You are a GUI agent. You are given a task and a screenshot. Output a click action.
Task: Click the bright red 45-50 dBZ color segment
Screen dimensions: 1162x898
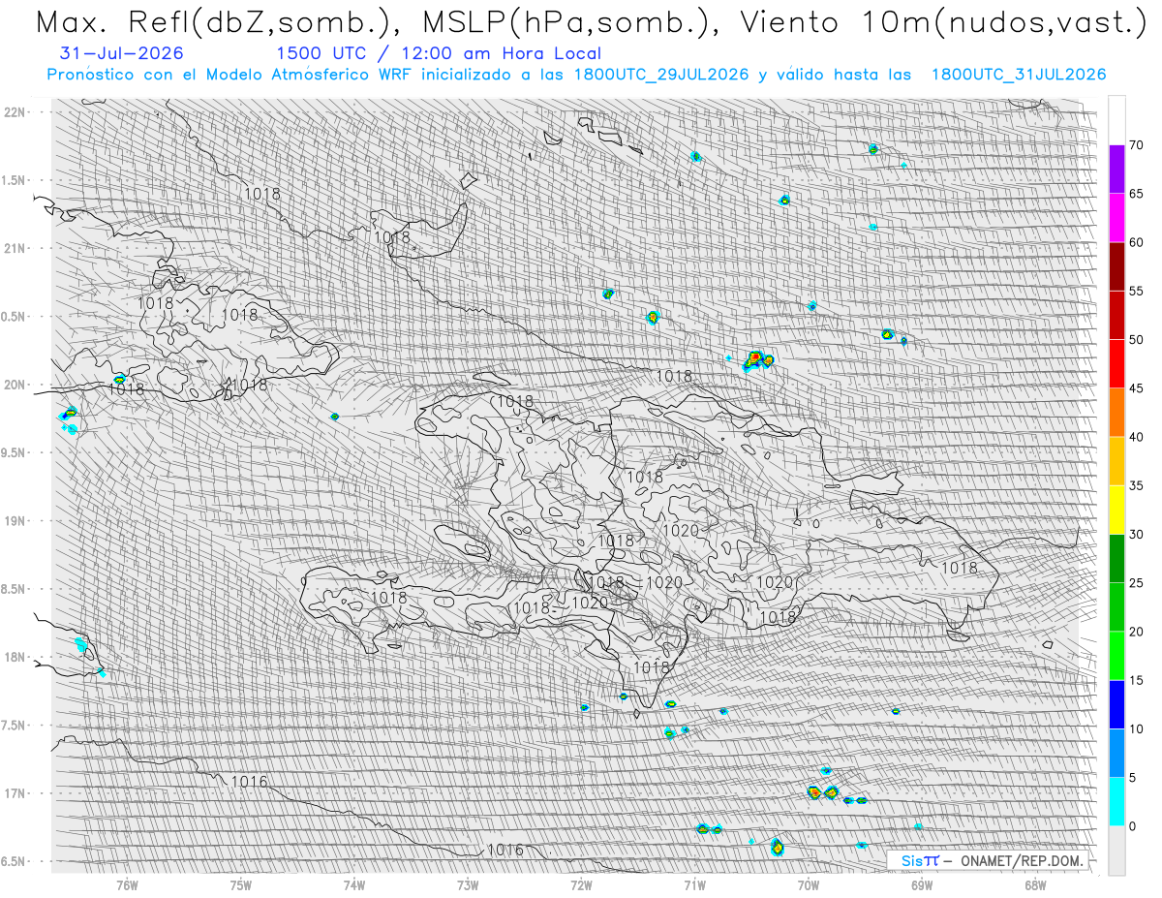point(1116,364)
